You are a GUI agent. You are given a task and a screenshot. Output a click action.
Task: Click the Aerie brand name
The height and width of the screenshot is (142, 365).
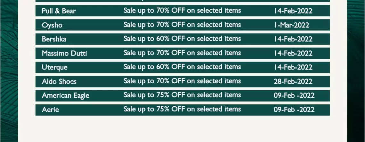click(x=50, y=110)
